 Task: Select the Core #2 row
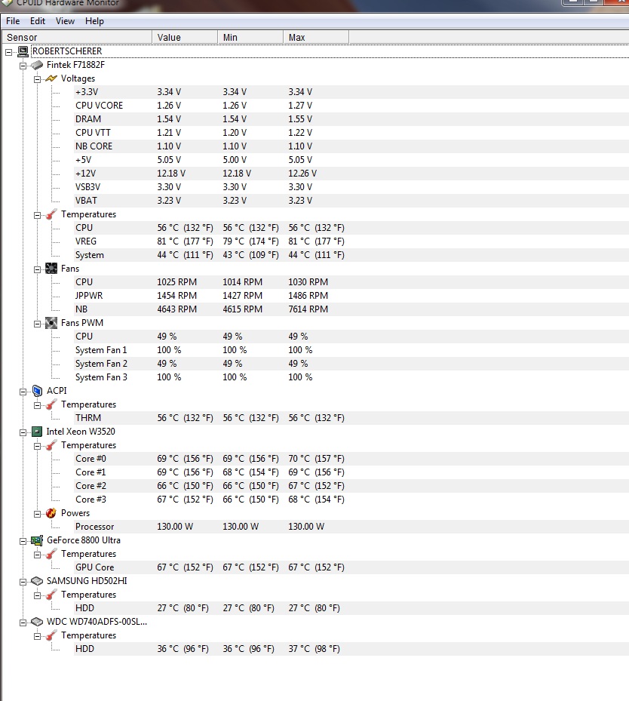351,486
